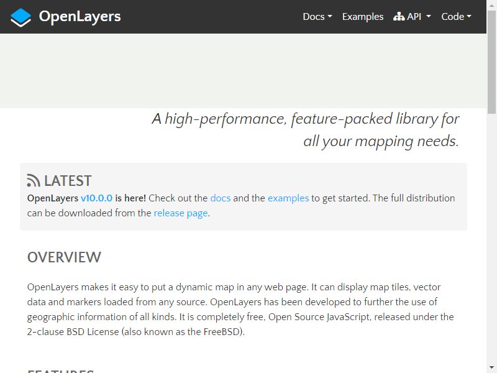The image size is (497, 373).
Task: Click the OpenLayers blue diamond logo icon
Action: (x=21, y=17)
